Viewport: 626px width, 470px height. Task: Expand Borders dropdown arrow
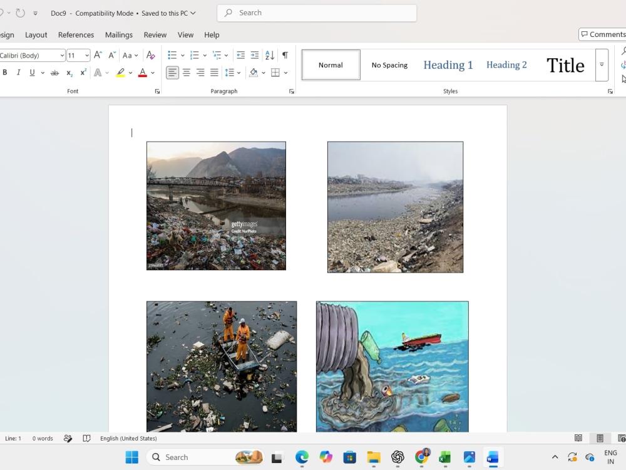286,73
